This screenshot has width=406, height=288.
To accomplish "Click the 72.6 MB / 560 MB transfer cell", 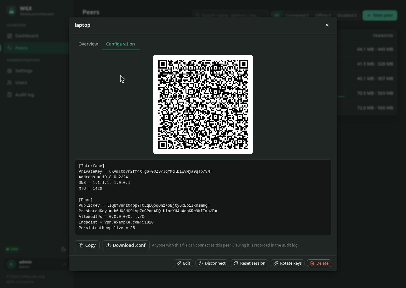I will pyautogui.click(x=375, y=108).
